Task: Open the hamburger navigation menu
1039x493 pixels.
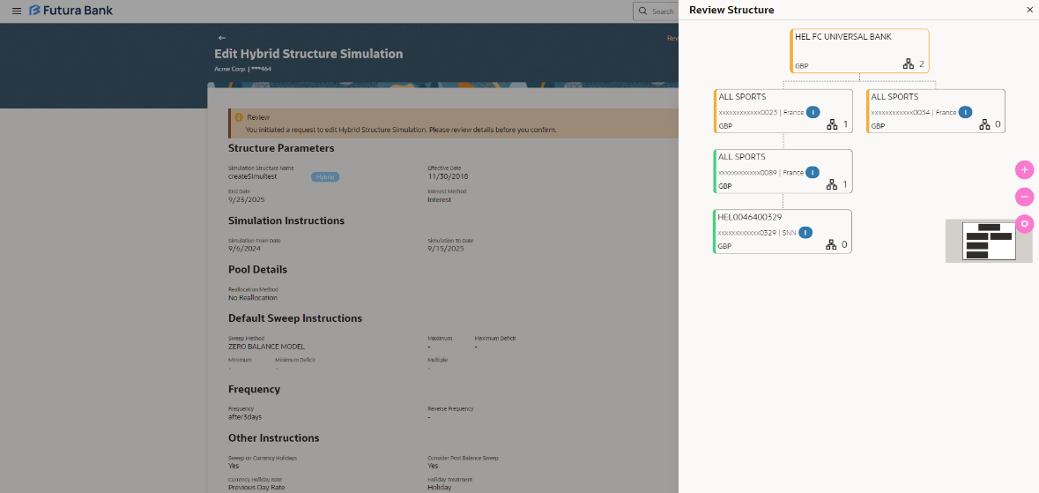Action: pos(16,11)
